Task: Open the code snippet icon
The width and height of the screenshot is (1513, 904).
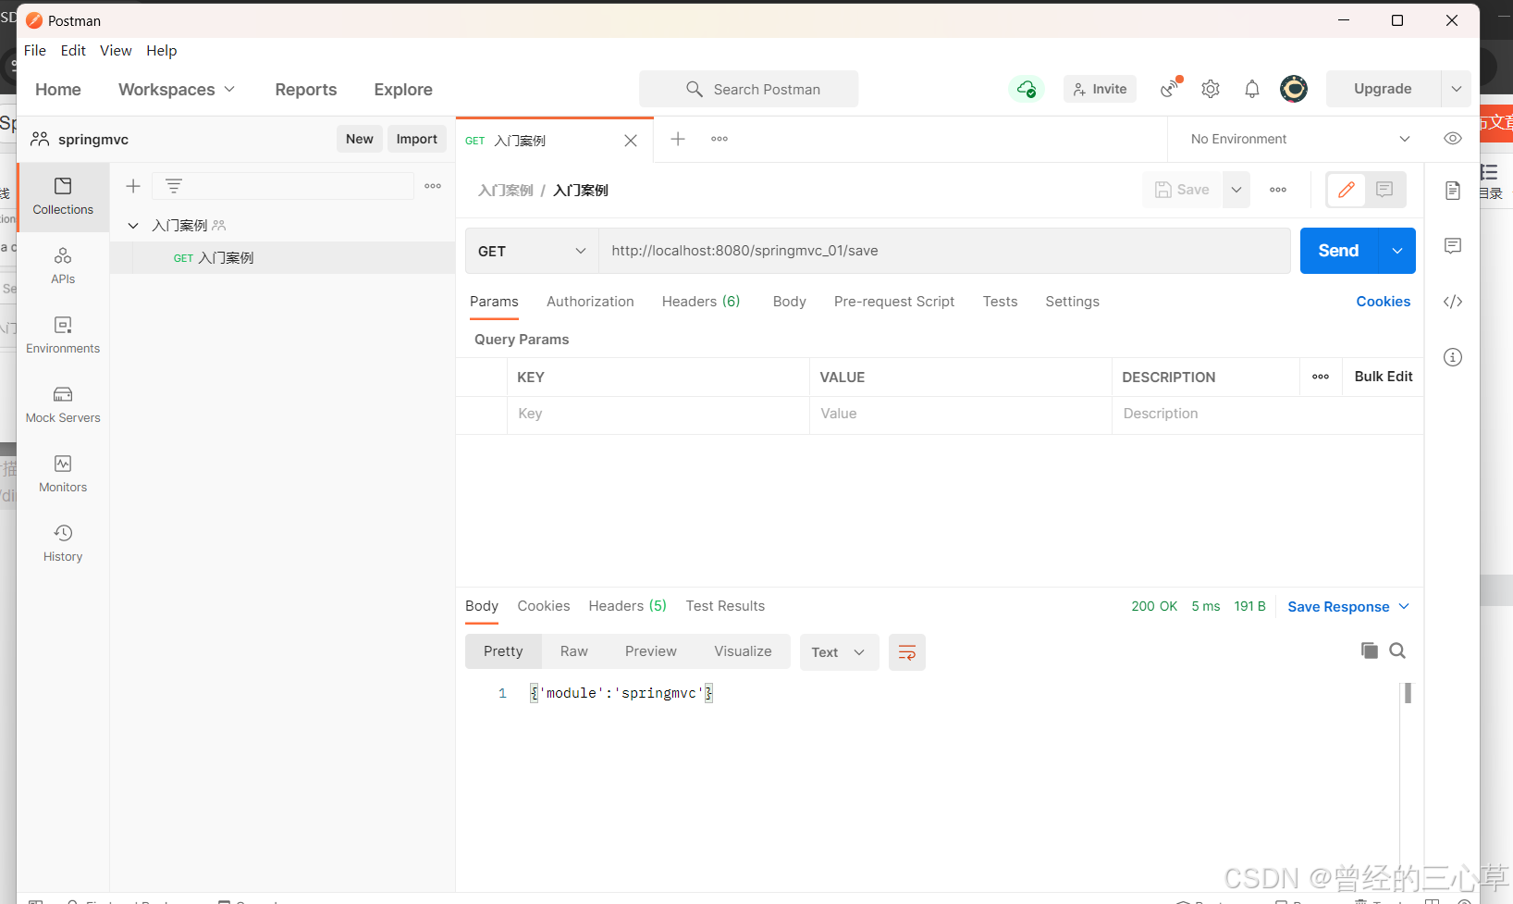Action: (1453, 302)
